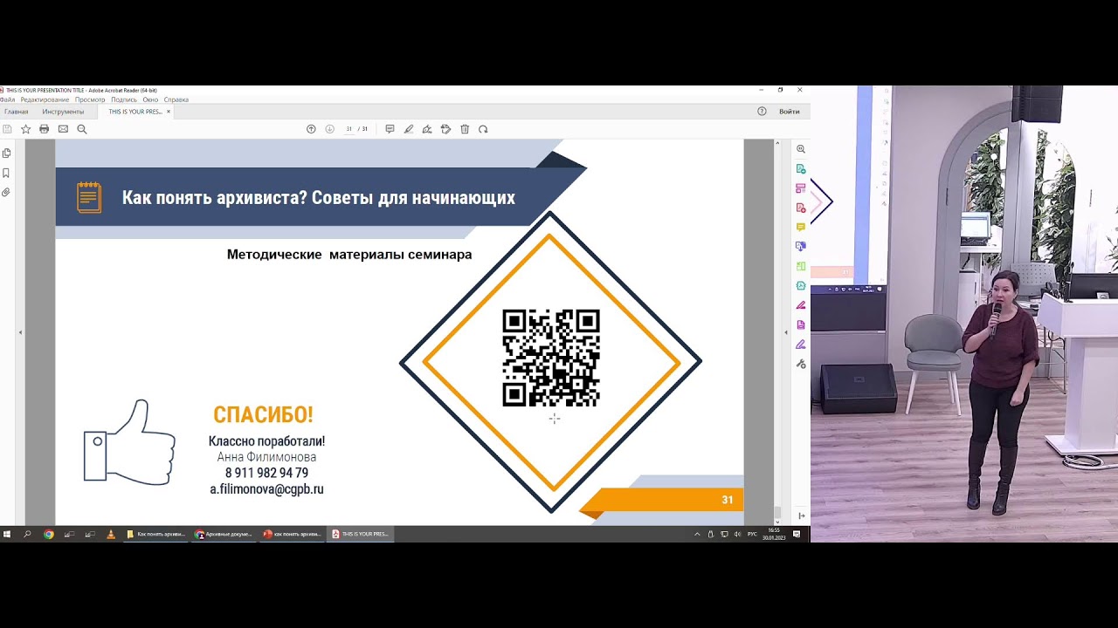The width and height of the screenshot is (1118, 628).
Task: Open teal Scan & OCR tool icon
Action: 801,285
